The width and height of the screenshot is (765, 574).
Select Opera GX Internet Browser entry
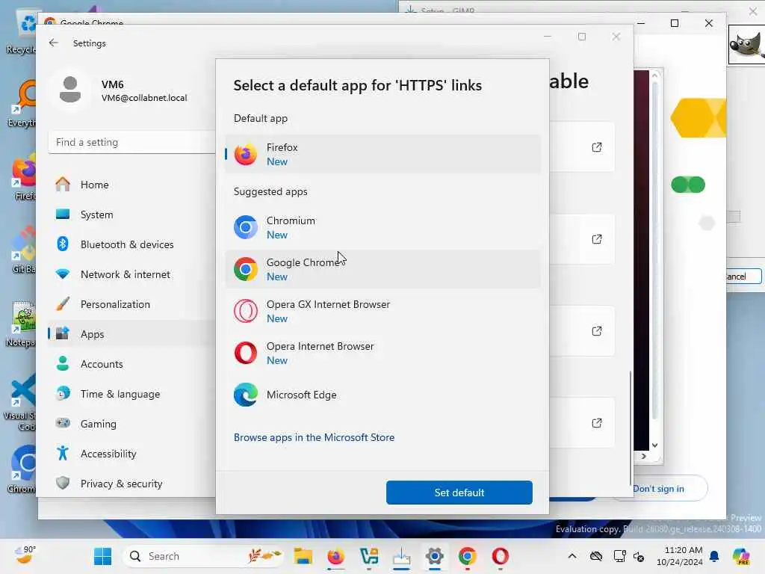pyautogui.click(x=382, y=312)
